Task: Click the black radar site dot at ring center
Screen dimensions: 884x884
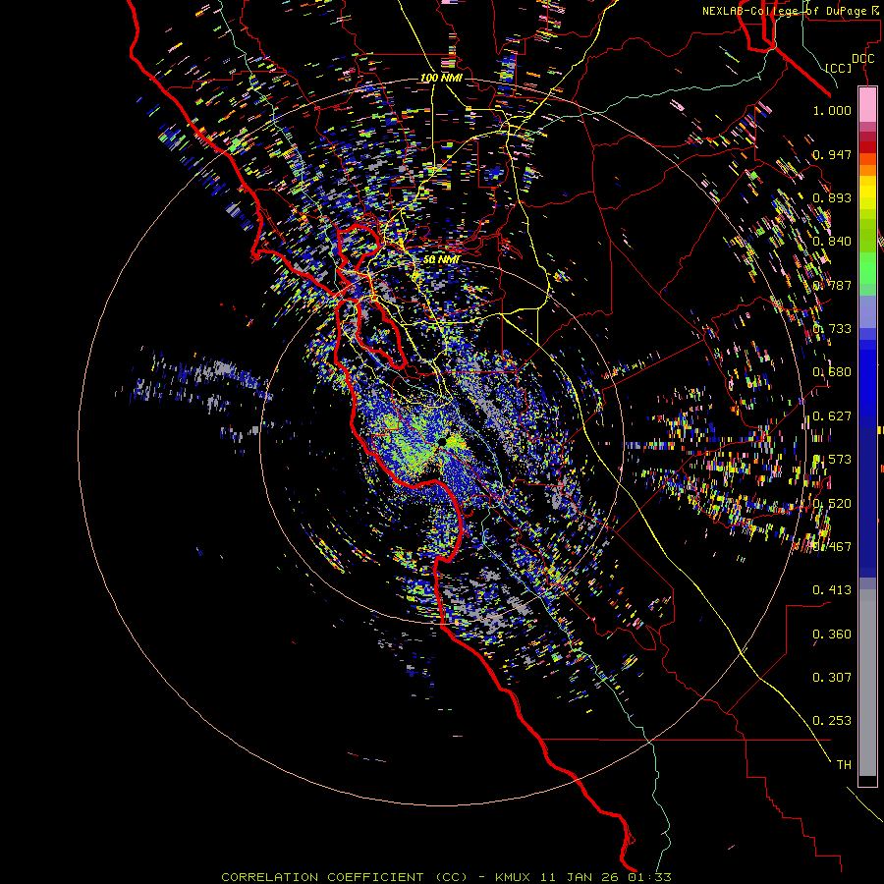Action: (441, 442)
